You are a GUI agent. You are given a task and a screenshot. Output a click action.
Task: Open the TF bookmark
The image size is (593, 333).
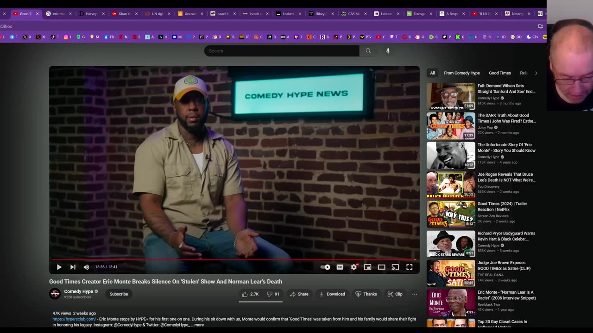tap(244, 37)
